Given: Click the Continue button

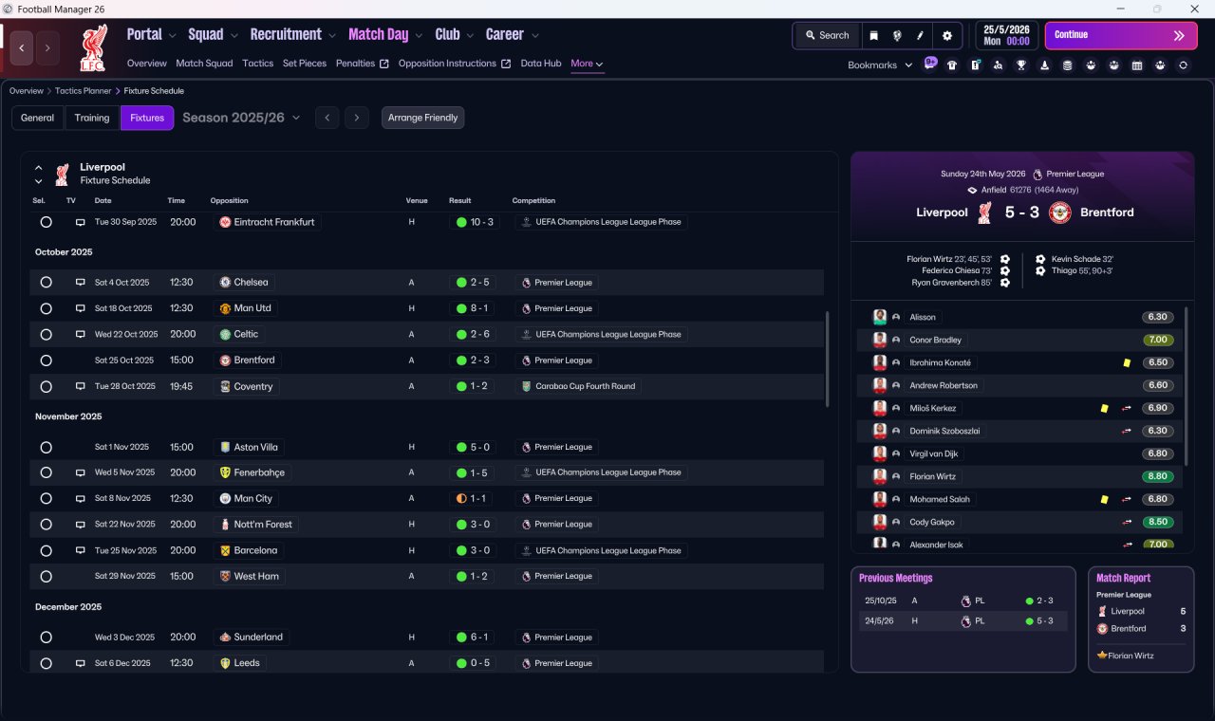Looking at the screenshot, I should tap(1121, 35).
